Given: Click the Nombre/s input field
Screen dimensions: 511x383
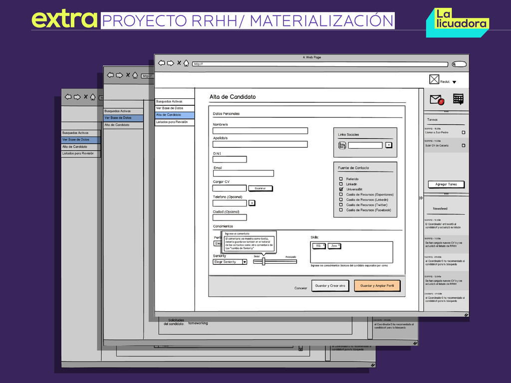Looking at the screenshot, I should (x=260, y=131).
